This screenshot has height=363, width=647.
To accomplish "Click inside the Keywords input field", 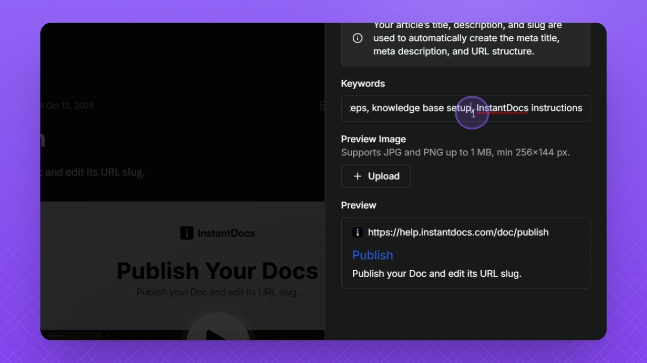I will pos(466,108).
